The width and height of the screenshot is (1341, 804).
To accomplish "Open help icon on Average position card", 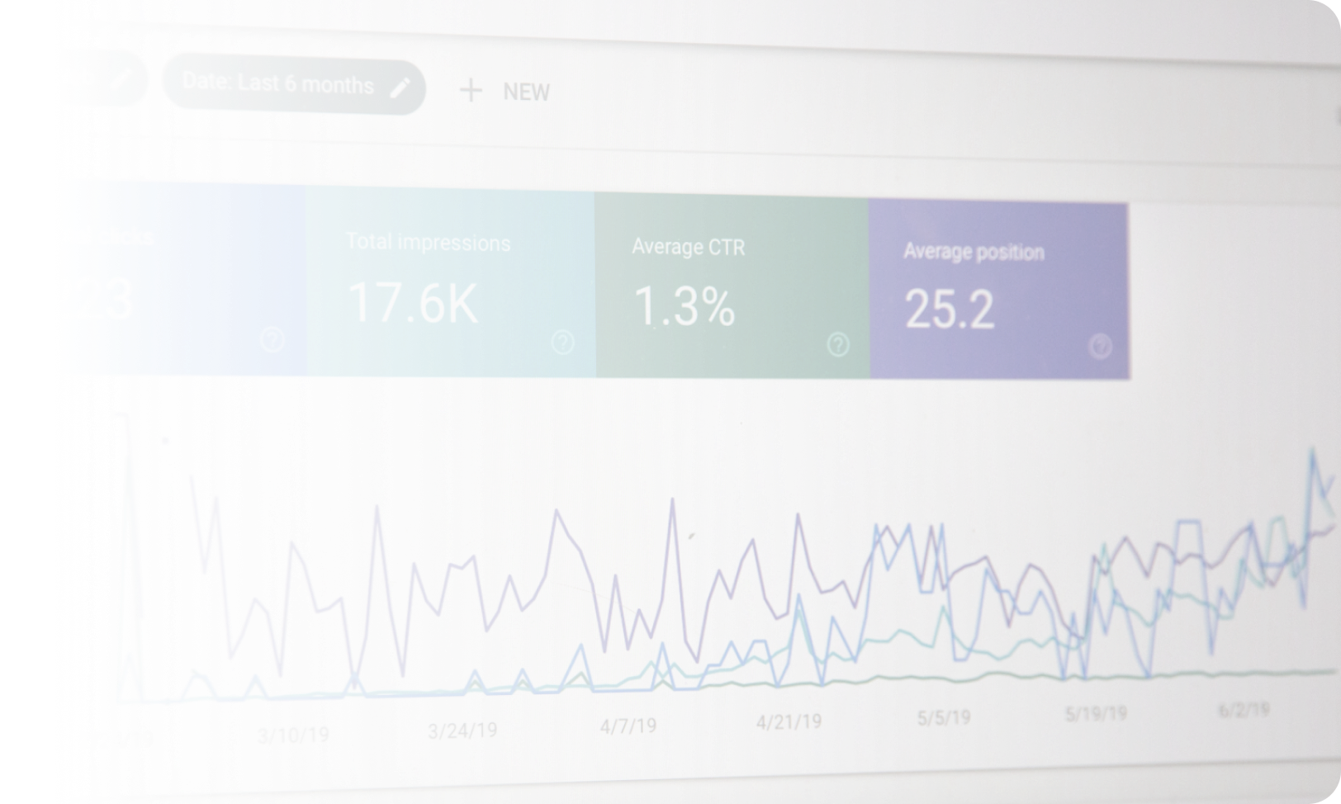I will click(x=1100, y=346).
